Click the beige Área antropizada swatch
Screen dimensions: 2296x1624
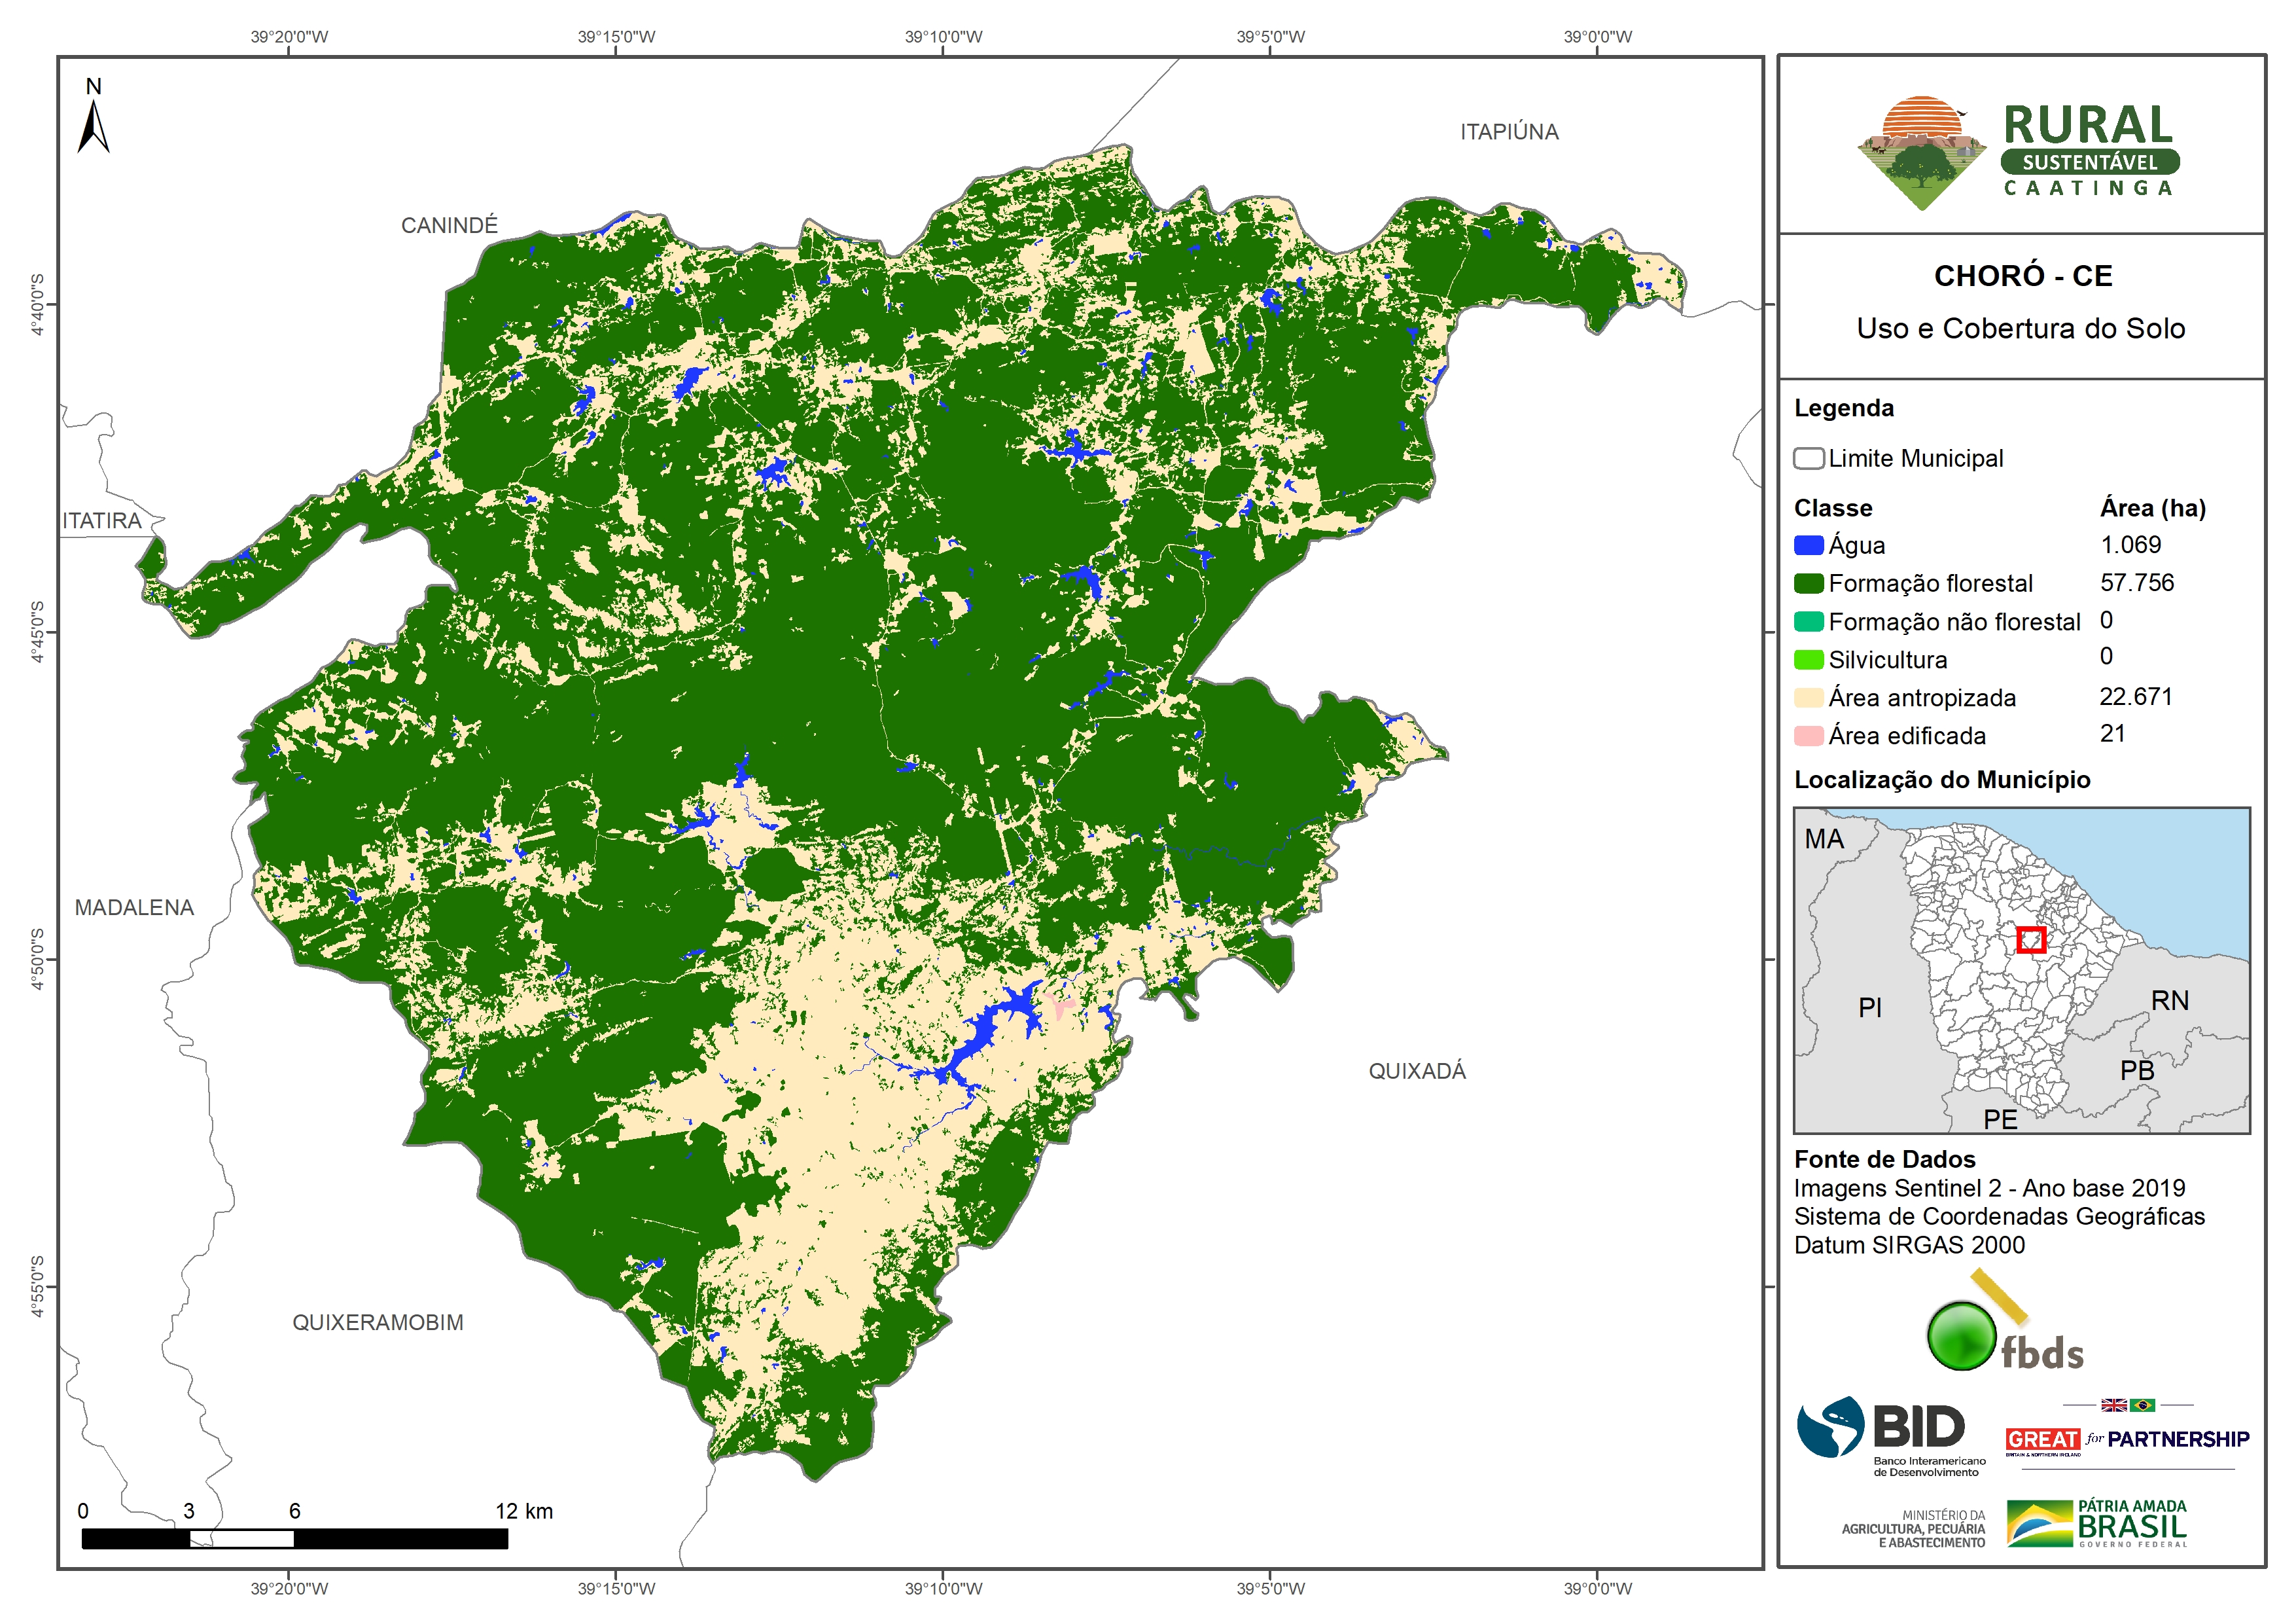(x=1808, y=697)
